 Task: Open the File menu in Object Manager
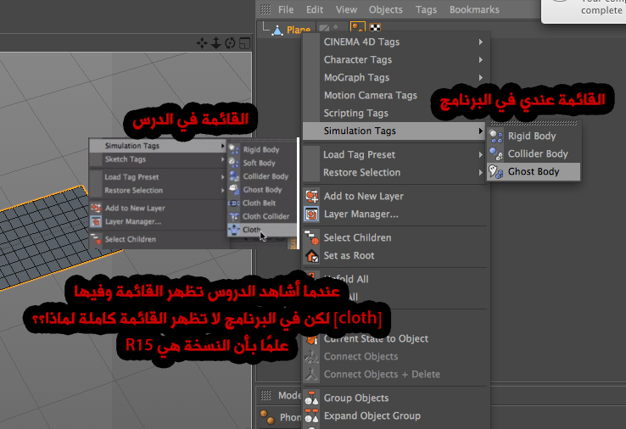(x=286, y=9)
